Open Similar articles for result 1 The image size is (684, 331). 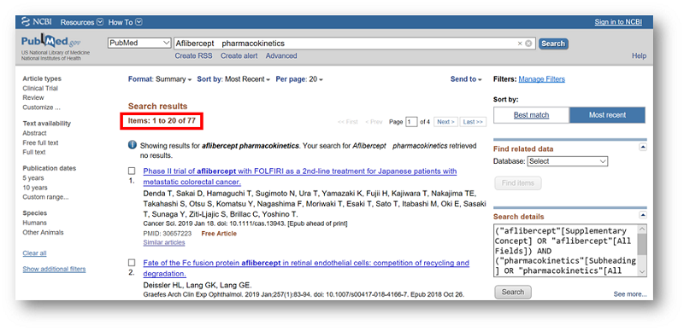tap(164, 242)
